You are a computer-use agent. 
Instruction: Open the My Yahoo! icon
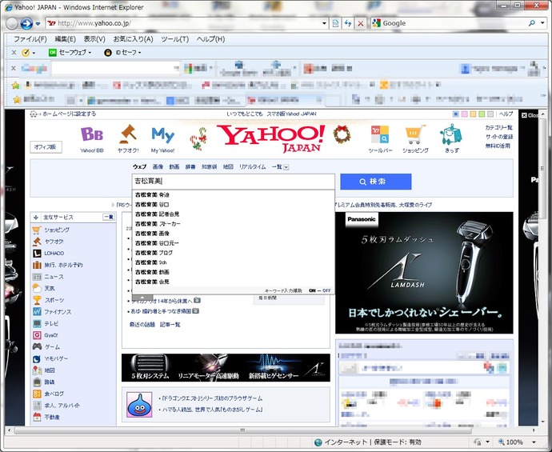point(162,135)
